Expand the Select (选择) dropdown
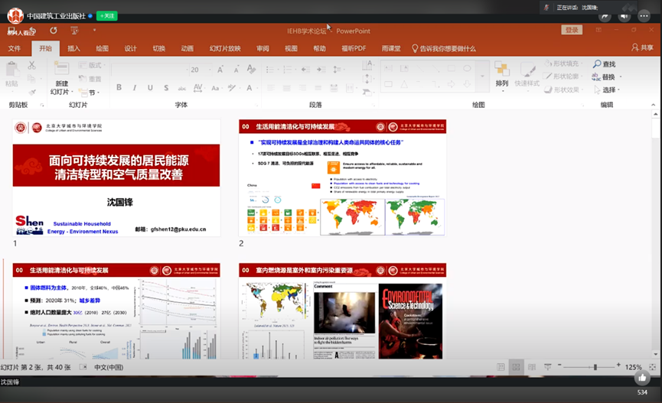The width and height of the screenshot is (662, 403). point(621,89)
